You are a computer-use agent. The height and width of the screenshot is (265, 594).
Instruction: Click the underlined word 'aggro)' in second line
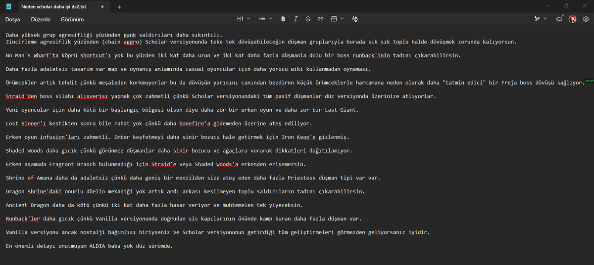pyautogui.click(x=132, y=42)
